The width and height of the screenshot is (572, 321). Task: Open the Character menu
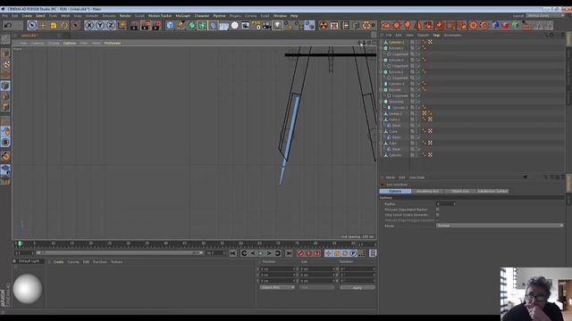pyautogui.click(x=202, y=16)
